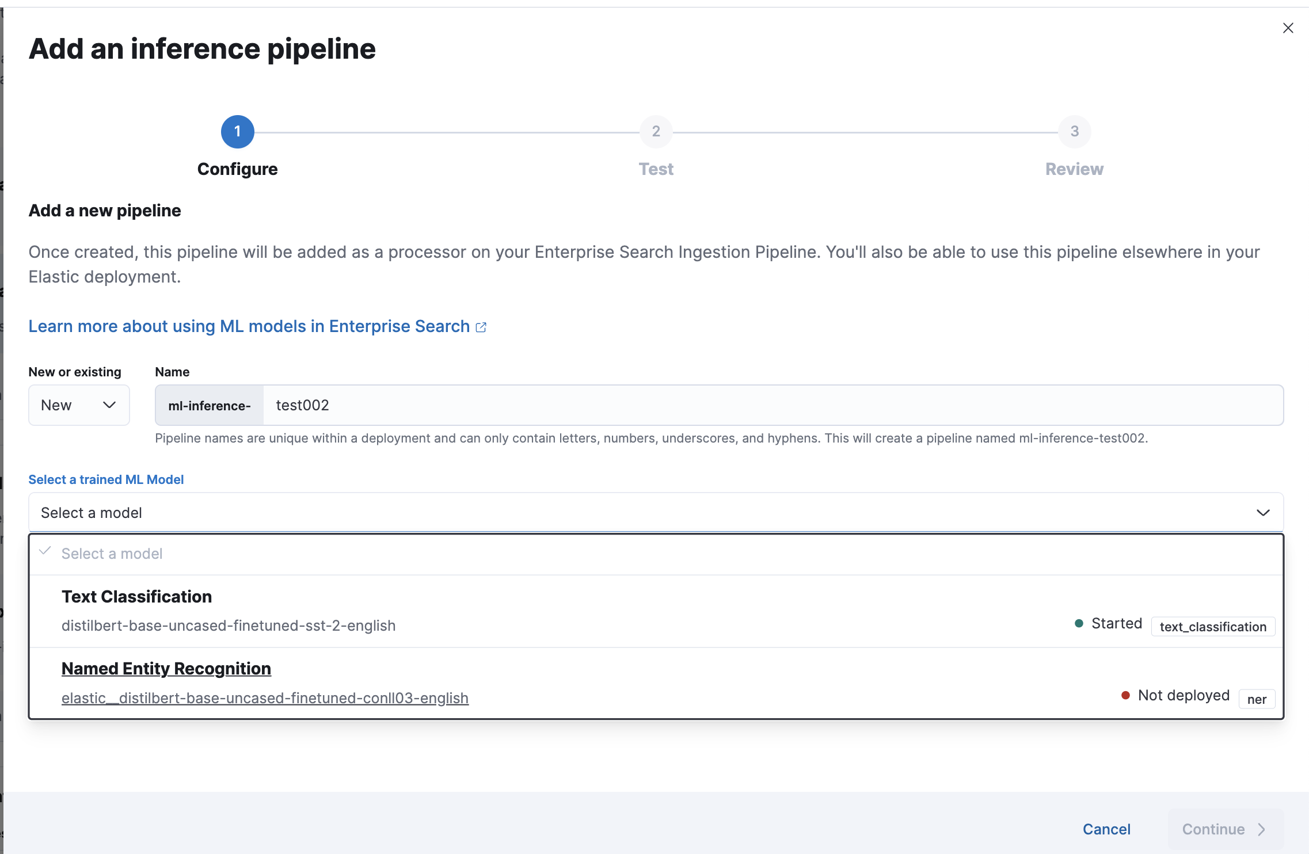
Task: Click step 2 Test circle
Action: 656,132
